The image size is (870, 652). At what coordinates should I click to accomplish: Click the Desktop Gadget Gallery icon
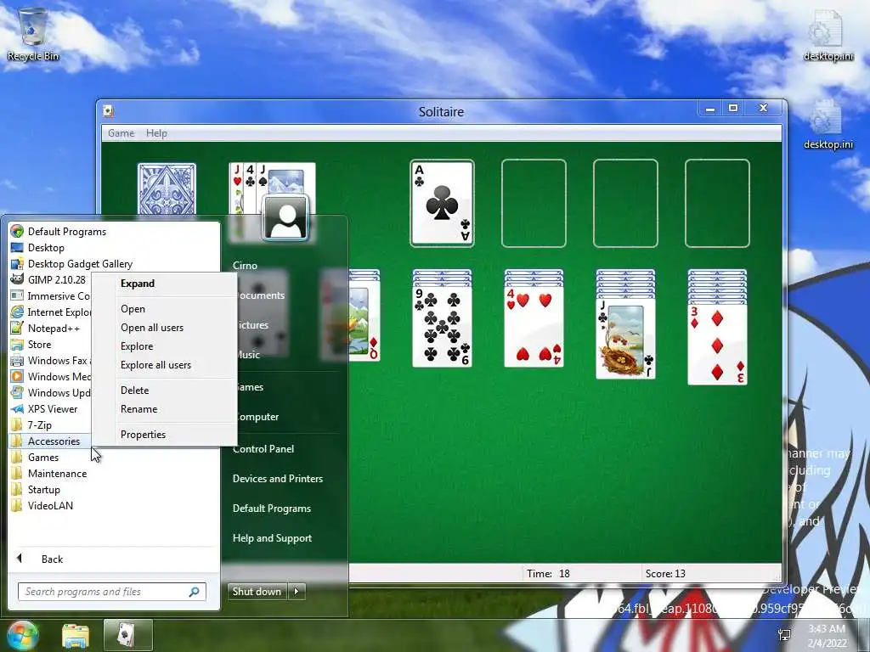point(17,263)
